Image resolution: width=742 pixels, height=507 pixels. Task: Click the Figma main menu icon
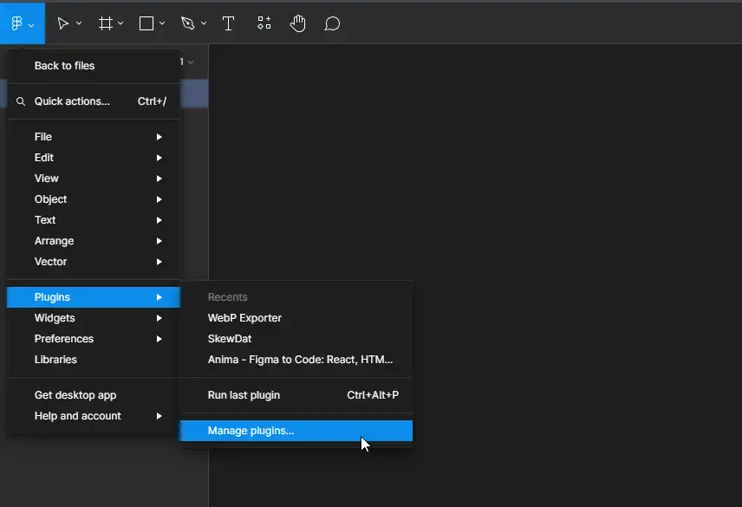[16, 23]
